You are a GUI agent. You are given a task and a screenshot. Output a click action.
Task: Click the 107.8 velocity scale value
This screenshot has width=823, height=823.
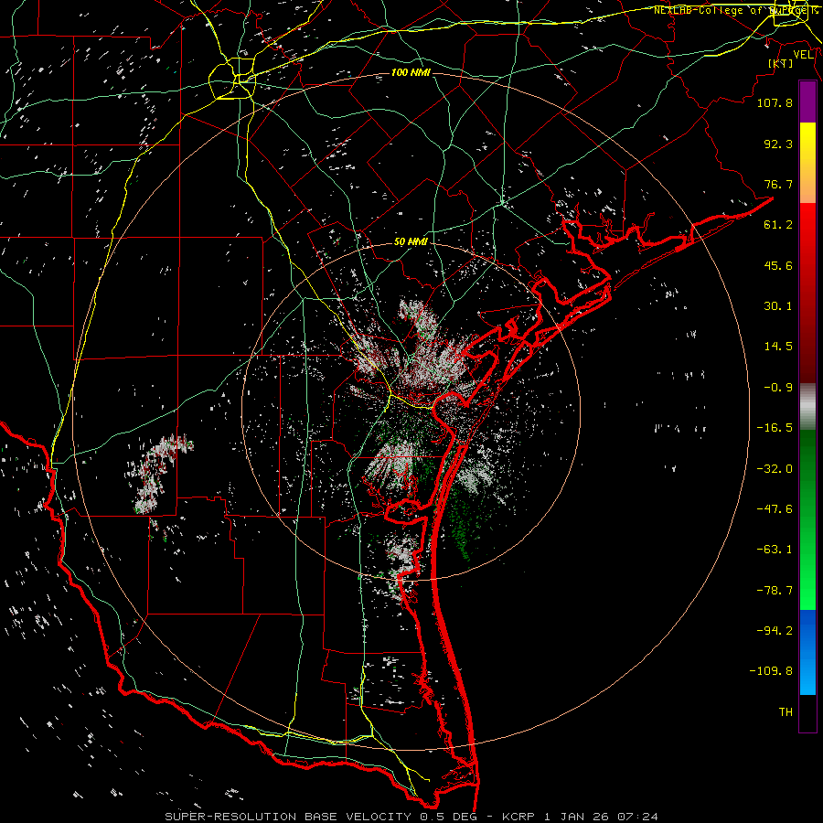pos(775,102)
